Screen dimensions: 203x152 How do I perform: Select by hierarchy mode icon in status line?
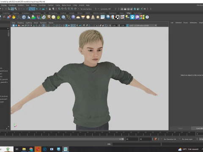[9, 9]
